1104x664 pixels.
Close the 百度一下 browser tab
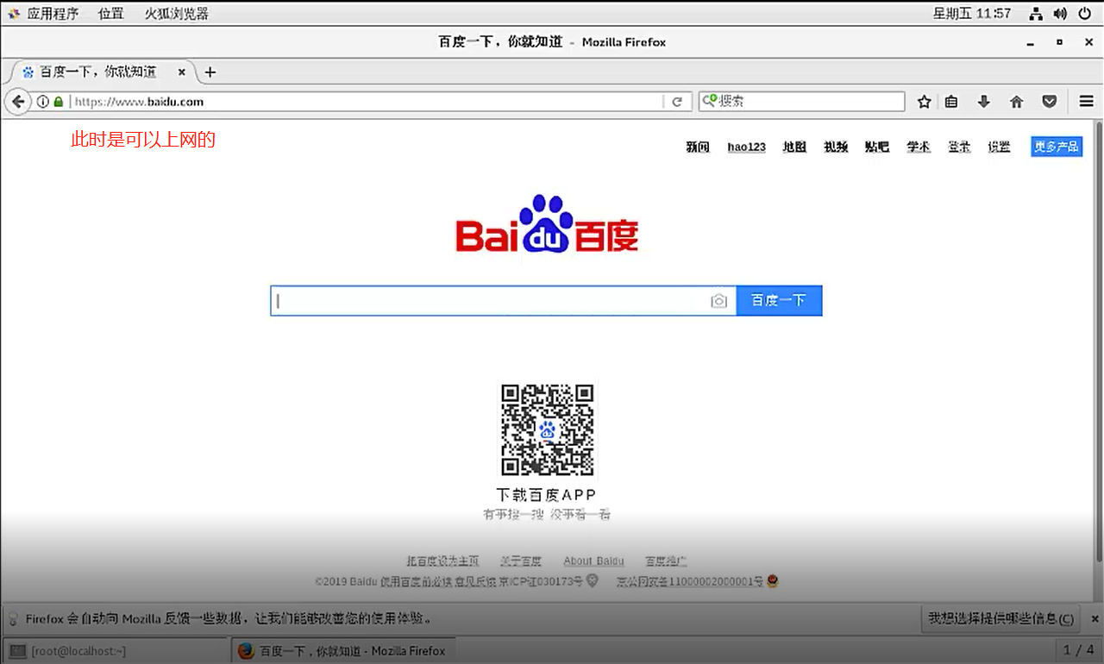[181, 72]
